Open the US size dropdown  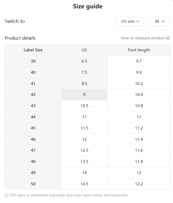coord(130,21)
